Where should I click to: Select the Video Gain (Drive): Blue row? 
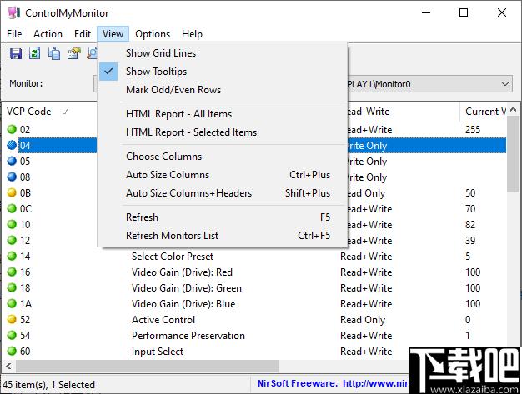coord(254,303)
